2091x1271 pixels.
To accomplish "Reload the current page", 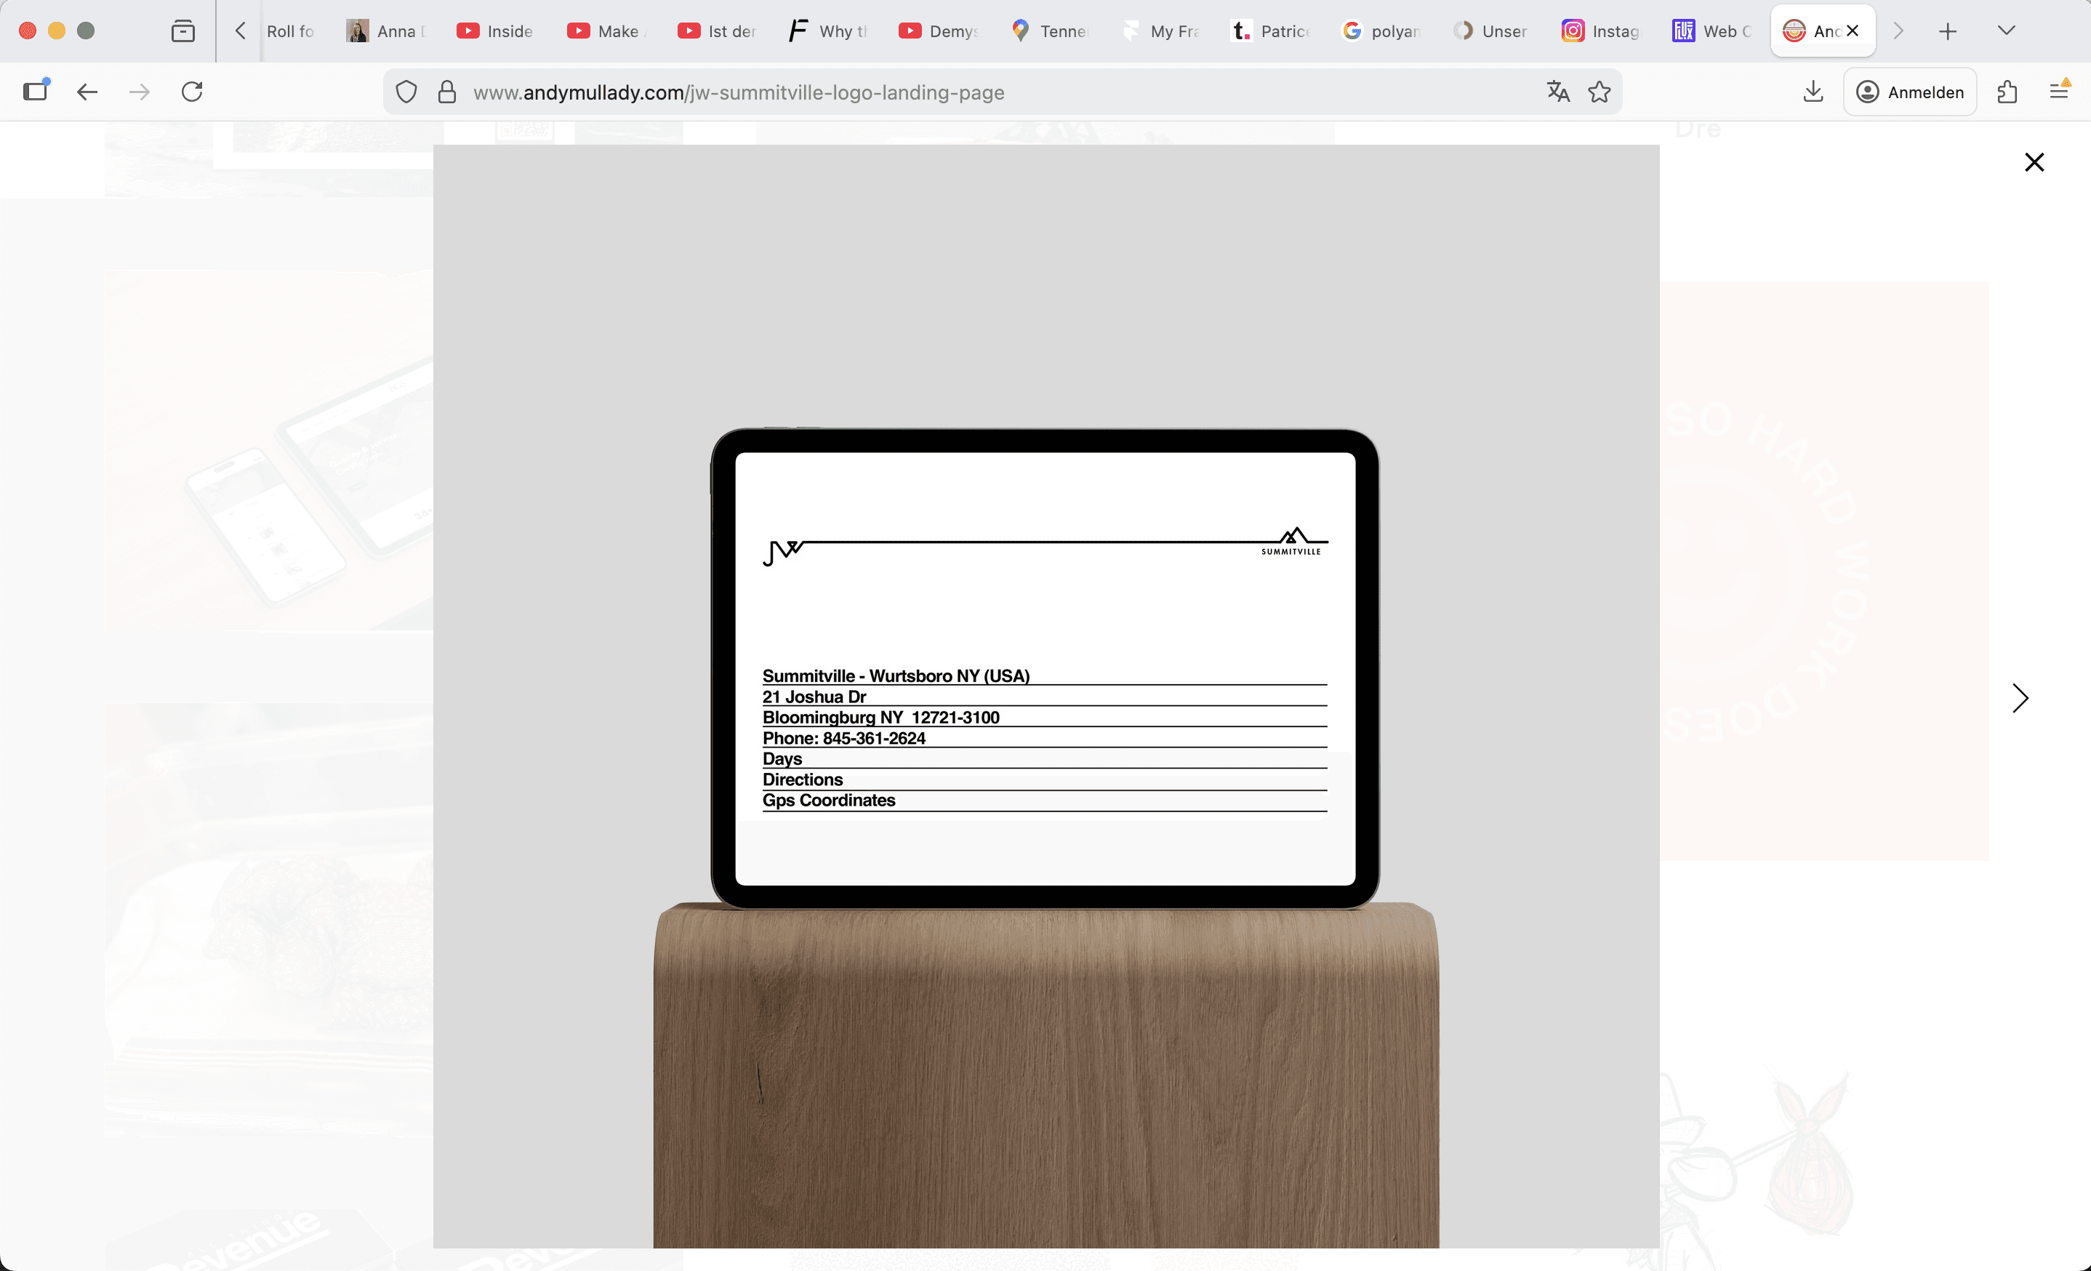I will coord(192,92).
